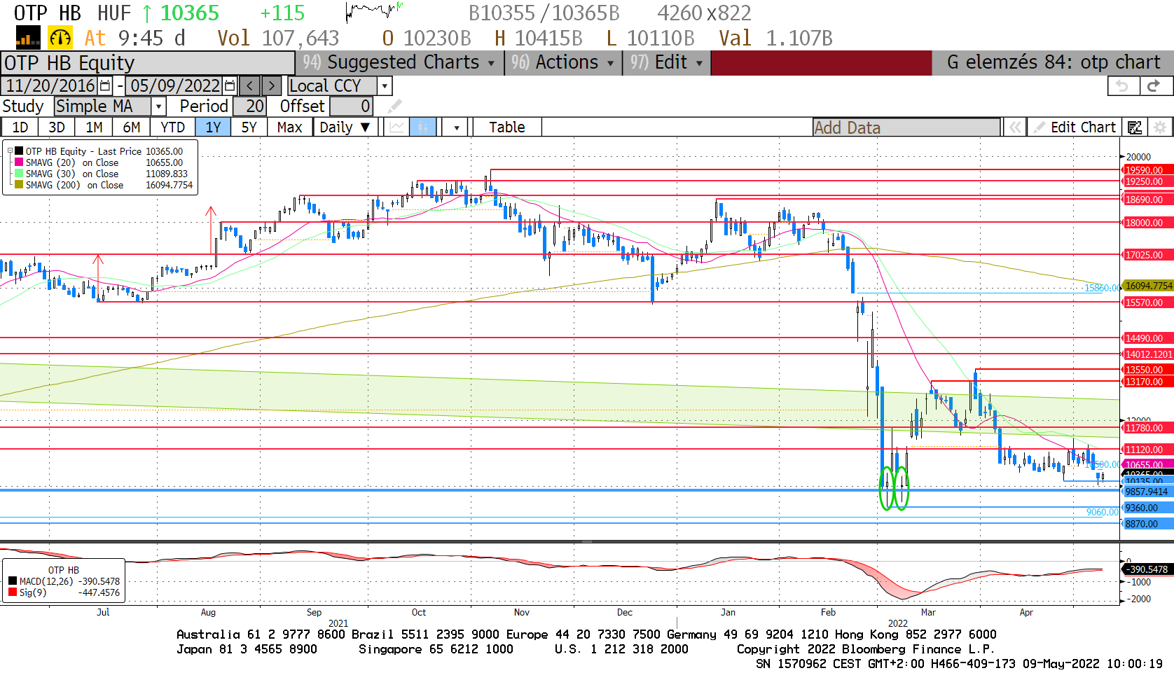Viewport: 1174px width, 694px height.
Task: Click the redo arrow button
Action: 1154,85
